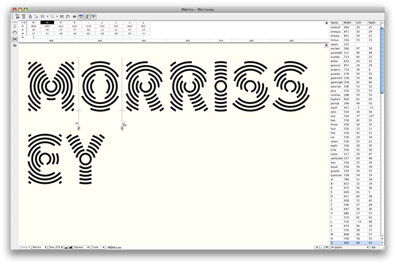Toggle the glyph list panel toolbar button
This screenshot has width=395, height=264.
coord(93,16)
